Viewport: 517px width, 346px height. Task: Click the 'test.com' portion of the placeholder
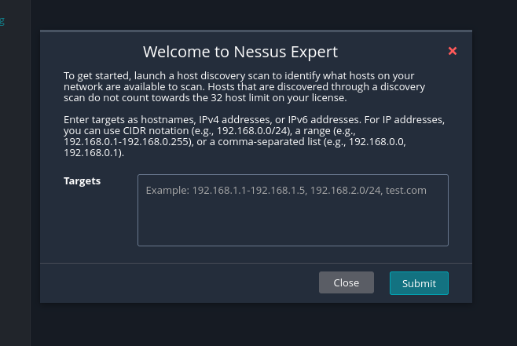click(x=406, y=191)
